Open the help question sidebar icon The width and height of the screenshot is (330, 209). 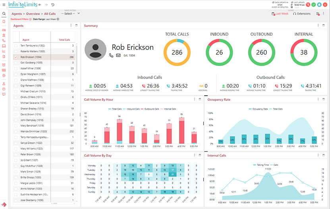tap(4, 89)
